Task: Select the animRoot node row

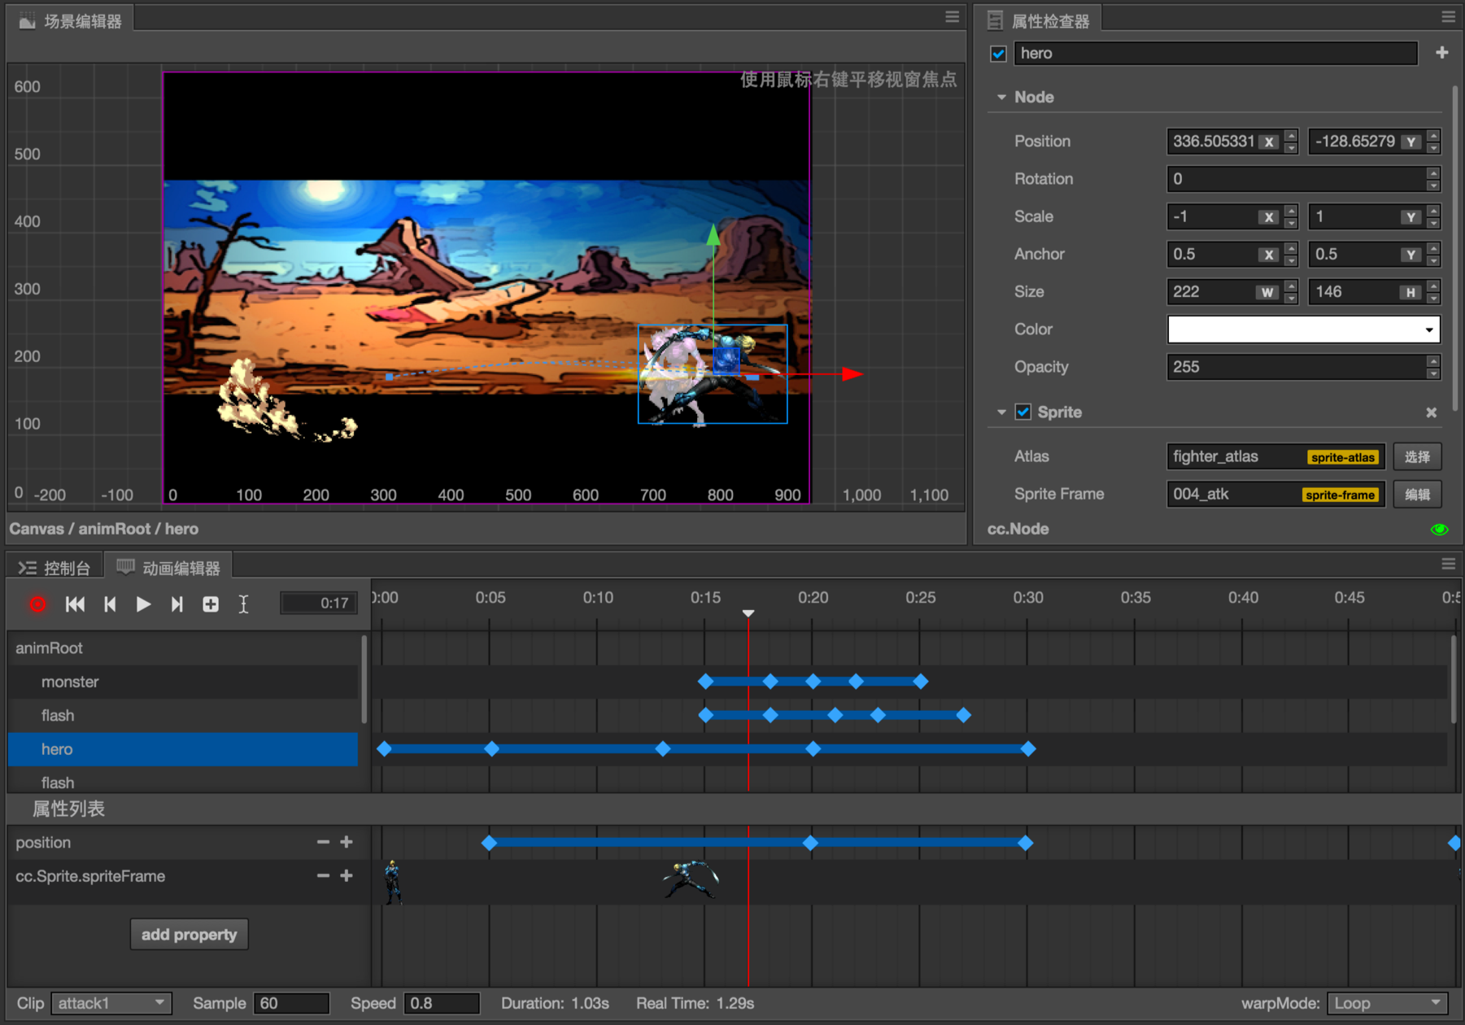Action: [183, 648]
